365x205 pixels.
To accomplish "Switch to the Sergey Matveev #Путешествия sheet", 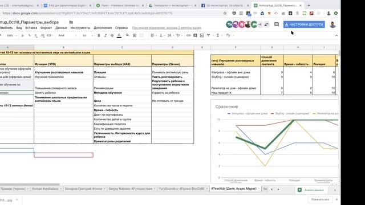I will [131, 188].
